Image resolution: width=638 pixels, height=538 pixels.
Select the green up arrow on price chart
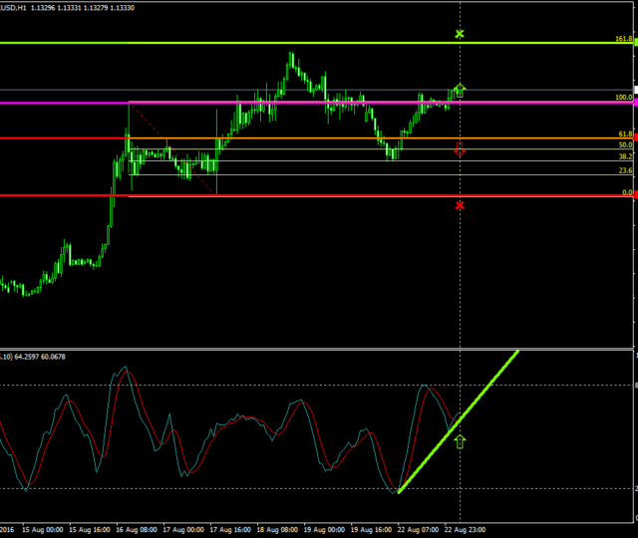click(x=460, y=90)
